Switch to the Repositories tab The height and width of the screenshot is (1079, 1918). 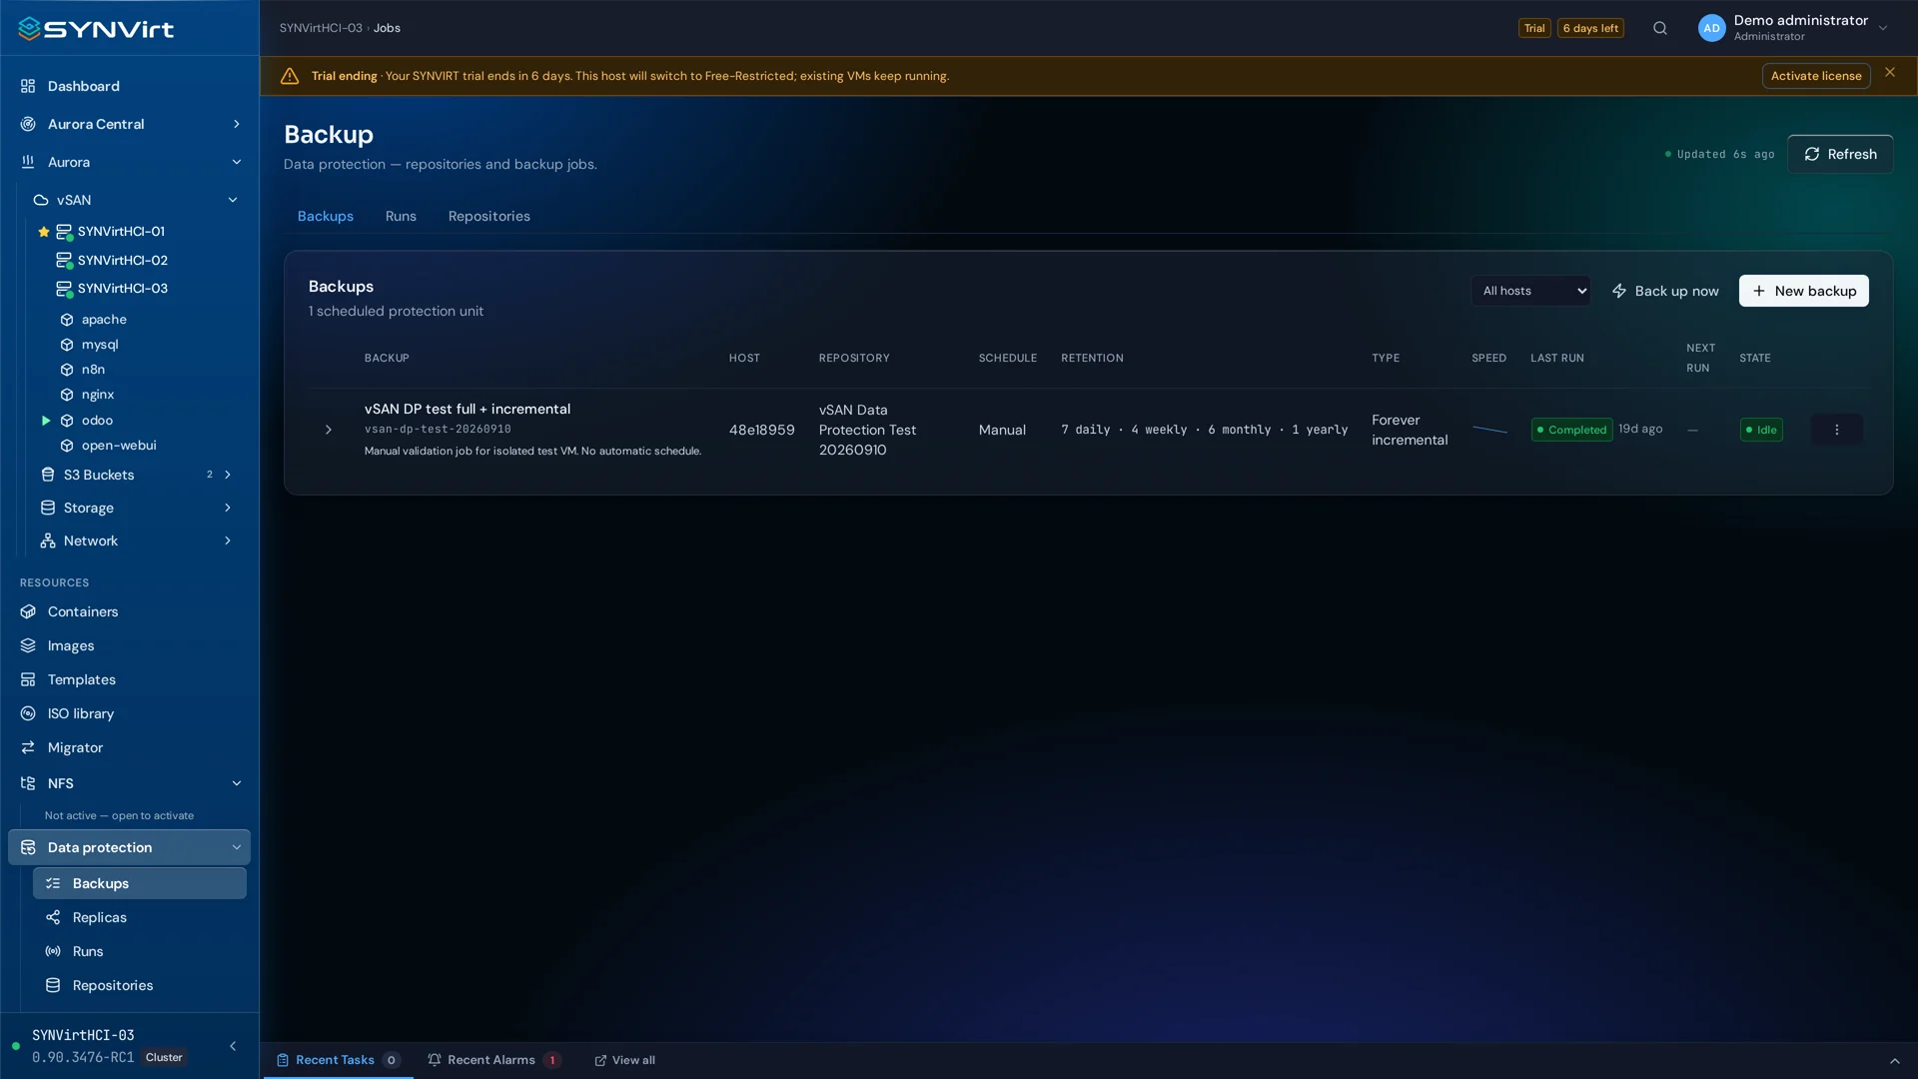click(x=488, y=216)
